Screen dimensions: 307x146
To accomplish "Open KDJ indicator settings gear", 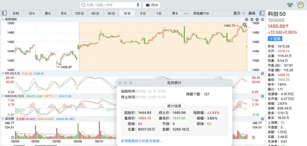I will pyautogui.click(x=262, y=73).
